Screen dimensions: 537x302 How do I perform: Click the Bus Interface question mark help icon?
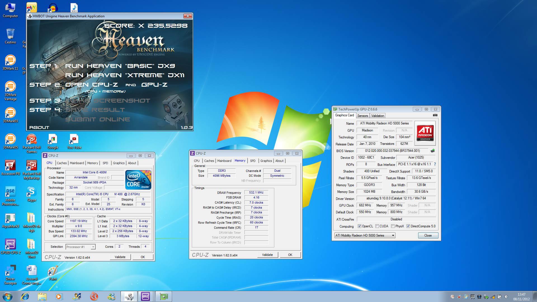pos(435,164)
